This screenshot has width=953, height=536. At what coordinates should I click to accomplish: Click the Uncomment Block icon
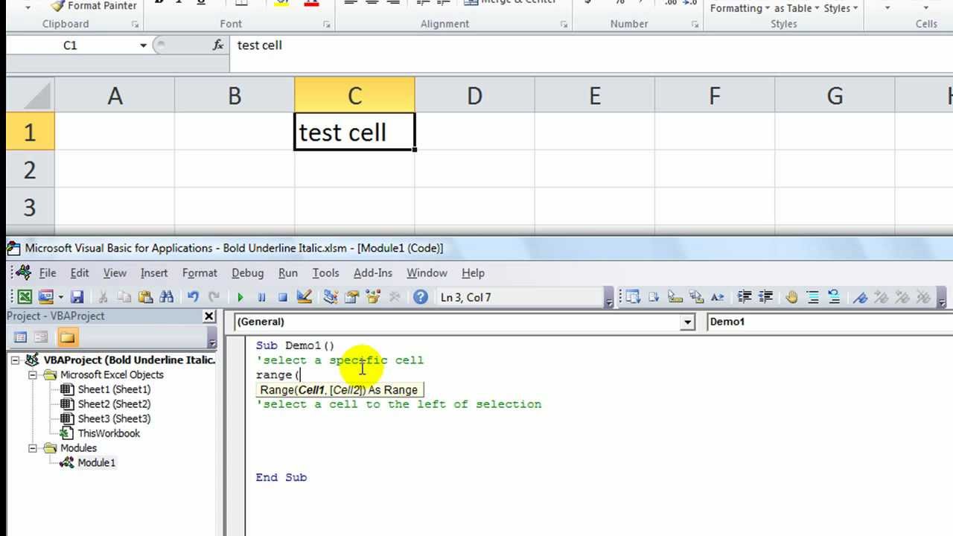[x=834, y=297]
